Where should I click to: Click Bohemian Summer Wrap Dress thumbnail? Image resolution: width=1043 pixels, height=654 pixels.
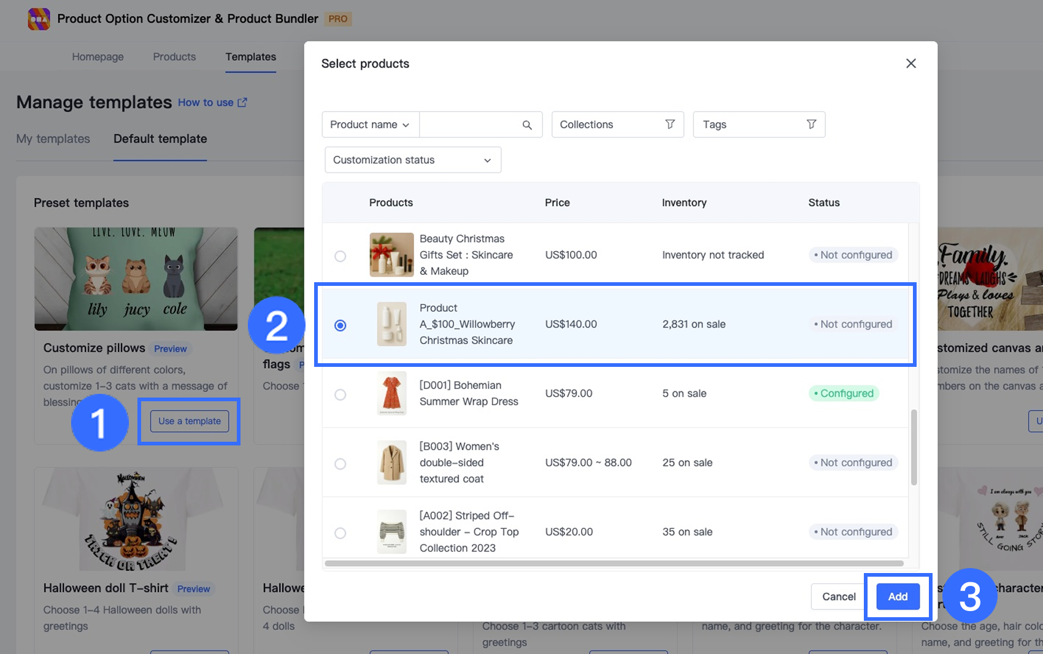[x=391, y=393]
